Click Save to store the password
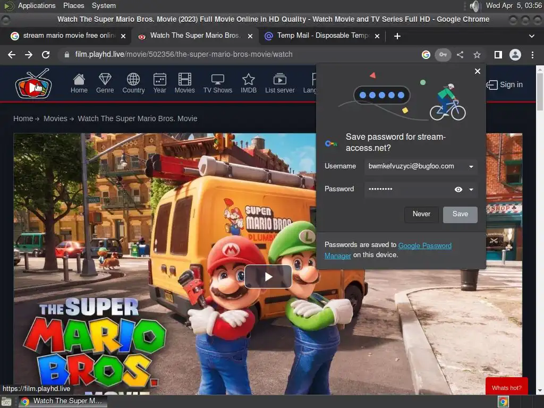 point(460,215)
